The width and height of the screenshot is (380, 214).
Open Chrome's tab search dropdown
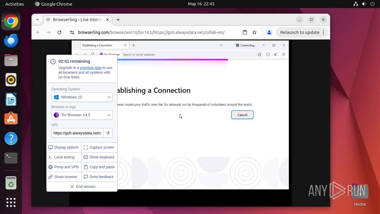pos(37,20)
